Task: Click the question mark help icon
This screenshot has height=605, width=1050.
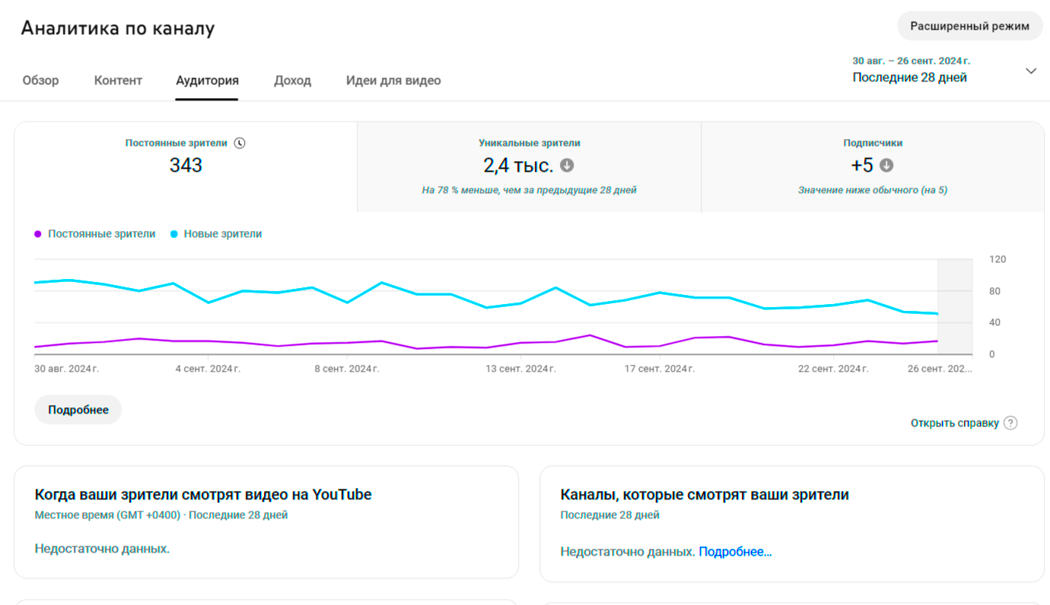Action: (x=1010, y=423)
